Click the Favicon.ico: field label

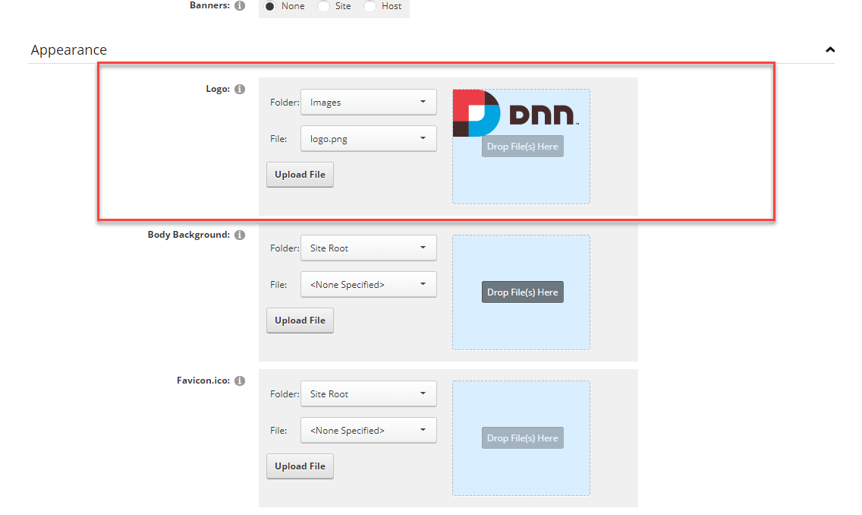(x=203, y=381)
